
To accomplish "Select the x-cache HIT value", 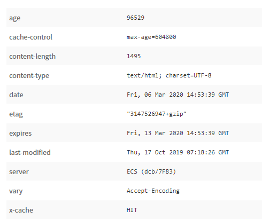I will tap(132, 210).
